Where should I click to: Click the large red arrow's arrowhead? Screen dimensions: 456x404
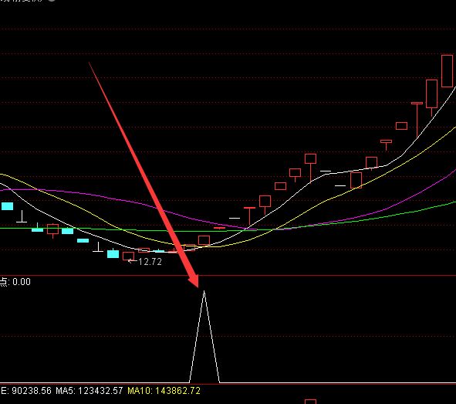pyautogui.click(x=194, y=280)
